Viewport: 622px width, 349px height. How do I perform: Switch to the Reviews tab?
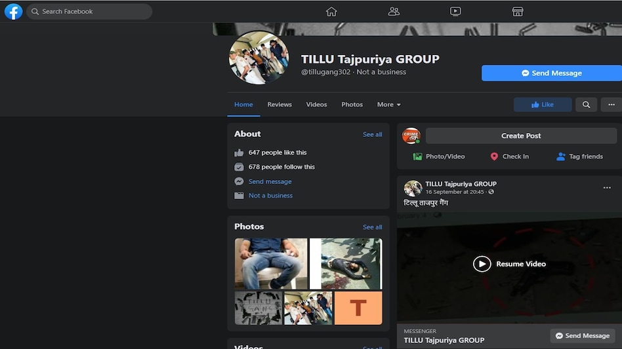click(280, 105)
